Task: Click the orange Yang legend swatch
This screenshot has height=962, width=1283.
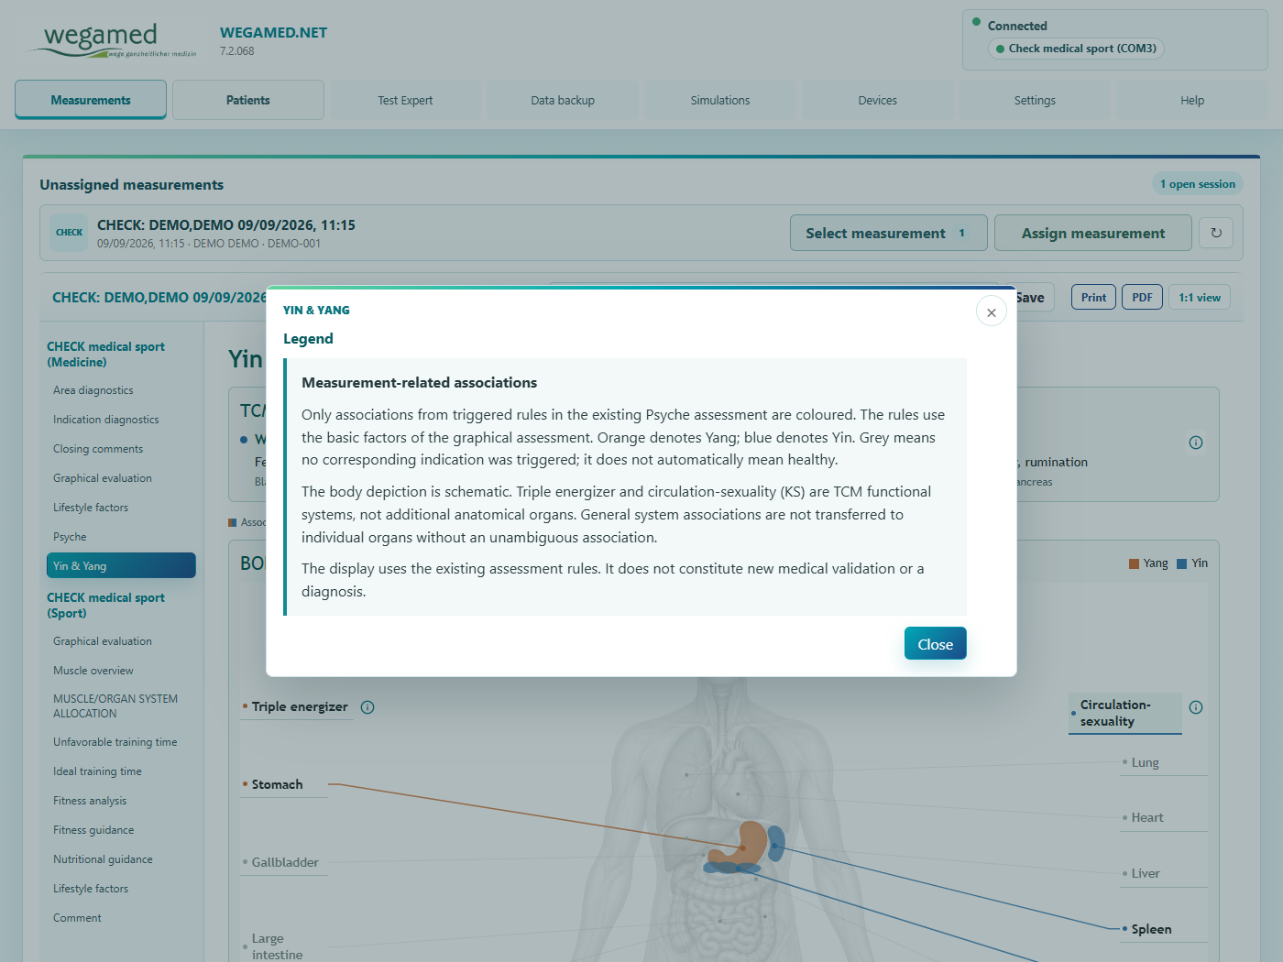Action: coord(1134,563)
